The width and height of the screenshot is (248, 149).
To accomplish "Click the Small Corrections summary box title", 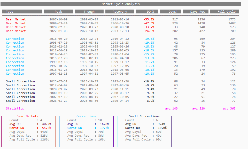I will click(144, 116).
